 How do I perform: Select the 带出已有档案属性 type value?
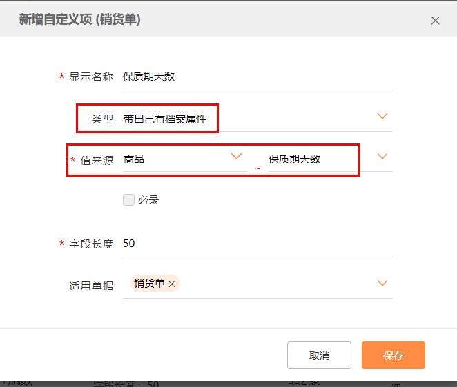click(165, 119)
